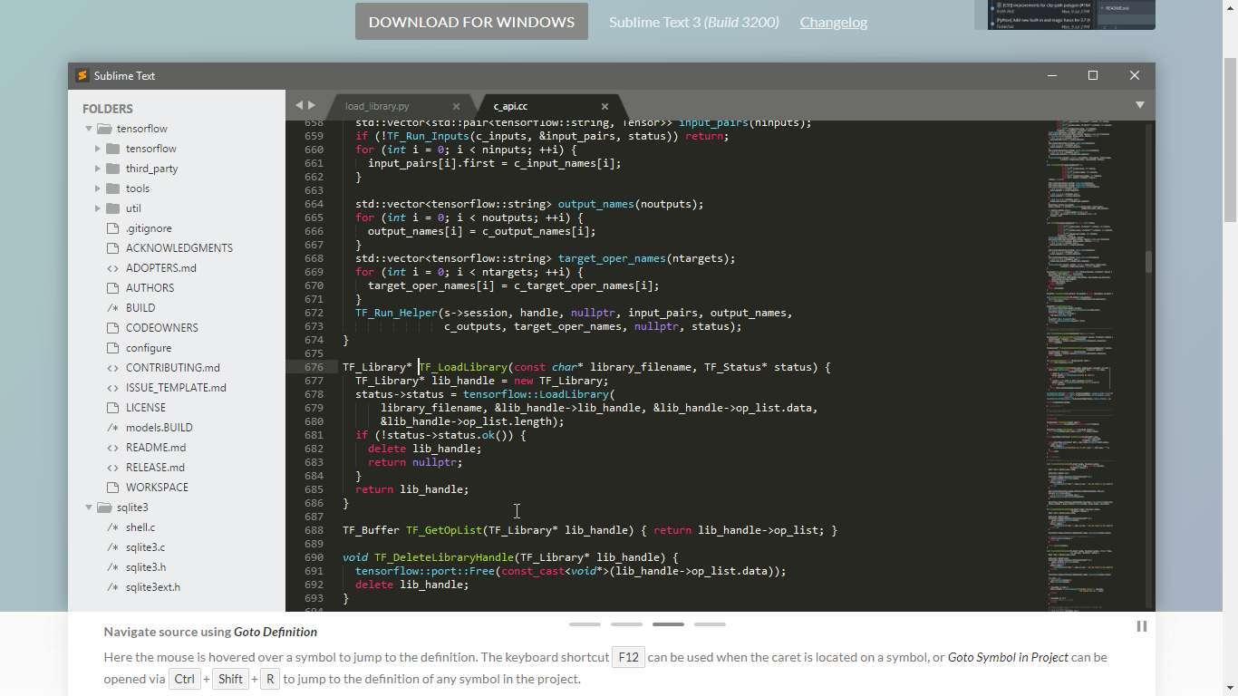Open the BUILD file
1238x696 pixels.
pyautogui.click(x=140, y=308)
